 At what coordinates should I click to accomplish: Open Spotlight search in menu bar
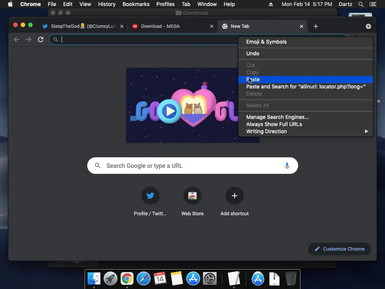tap(361, 4)
